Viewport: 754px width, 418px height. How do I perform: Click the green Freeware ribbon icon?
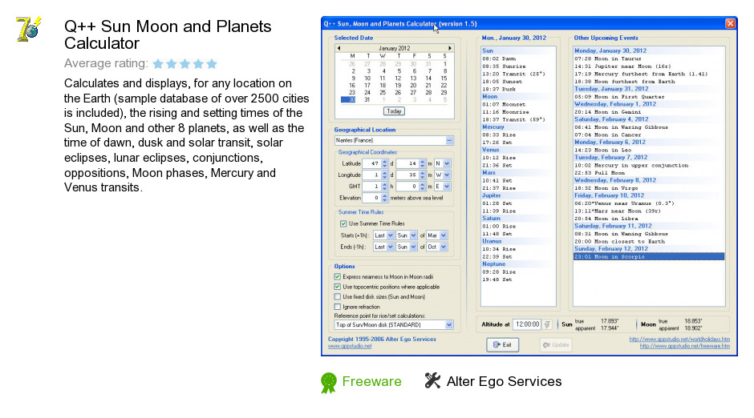click(x=329, y=383)
